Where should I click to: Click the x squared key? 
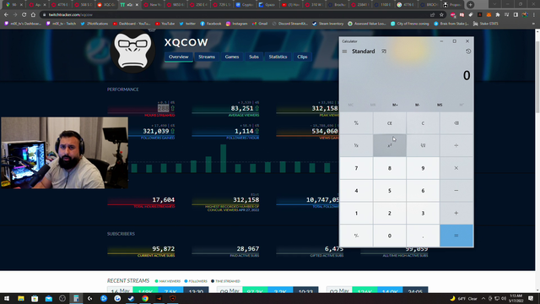(390, 145)
